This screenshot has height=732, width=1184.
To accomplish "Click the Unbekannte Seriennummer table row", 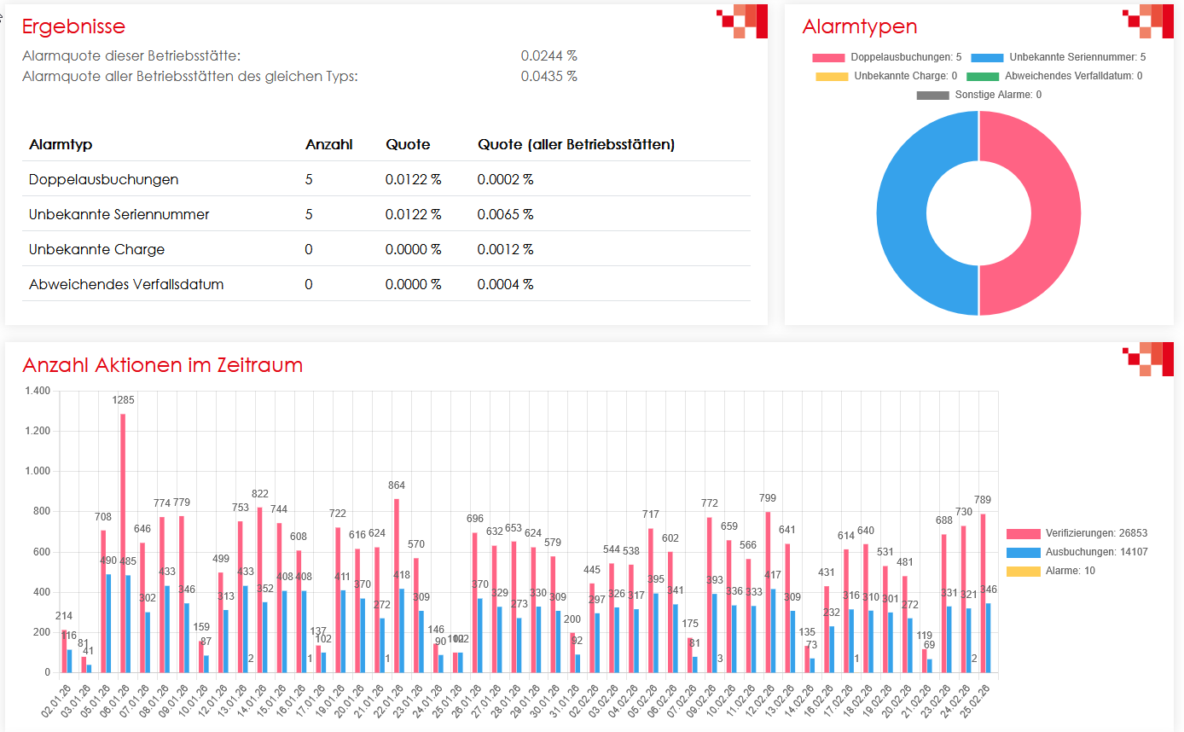I will [x=119, y=215].
